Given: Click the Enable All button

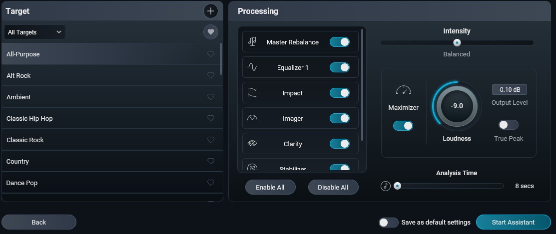Looking at the screenshot, I should click(x=270, y=187).
